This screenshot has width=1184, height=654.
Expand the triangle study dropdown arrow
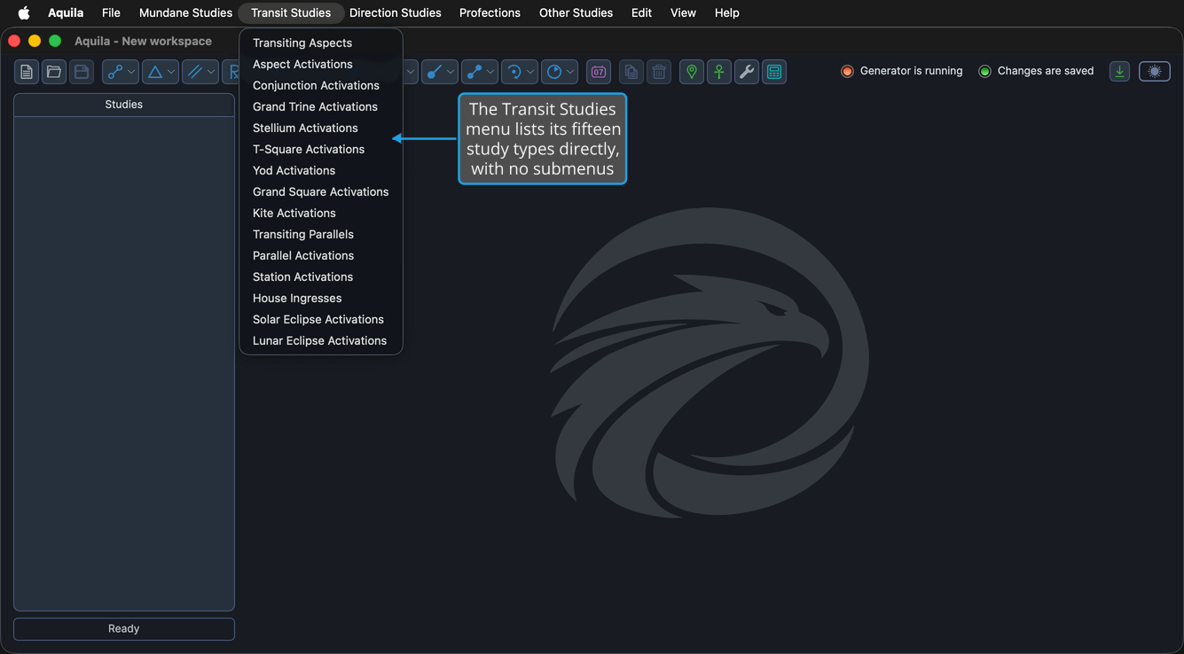[x=171, y=72]
